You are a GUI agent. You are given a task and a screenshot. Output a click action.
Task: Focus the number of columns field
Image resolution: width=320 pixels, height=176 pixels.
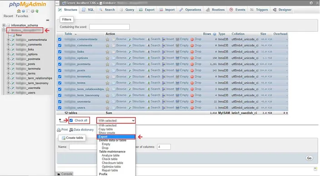(x=164, y=147)
